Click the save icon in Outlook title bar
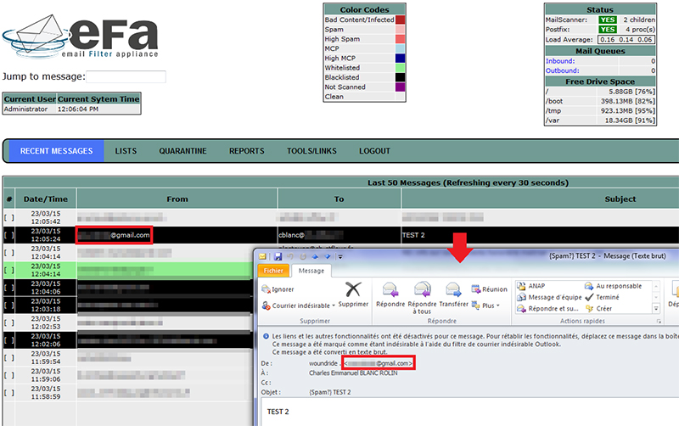This screenshot has width=679, height=426. [277, 255]
